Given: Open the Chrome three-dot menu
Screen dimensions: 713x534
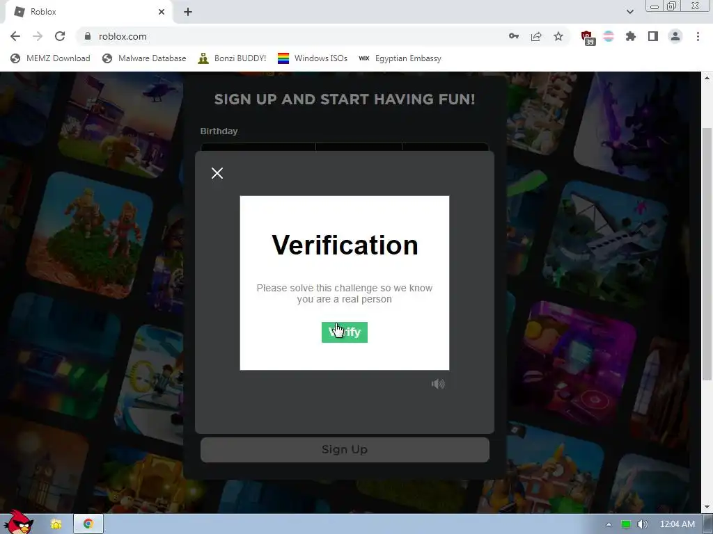Looking at the screenshot, I should click(698, 36).
